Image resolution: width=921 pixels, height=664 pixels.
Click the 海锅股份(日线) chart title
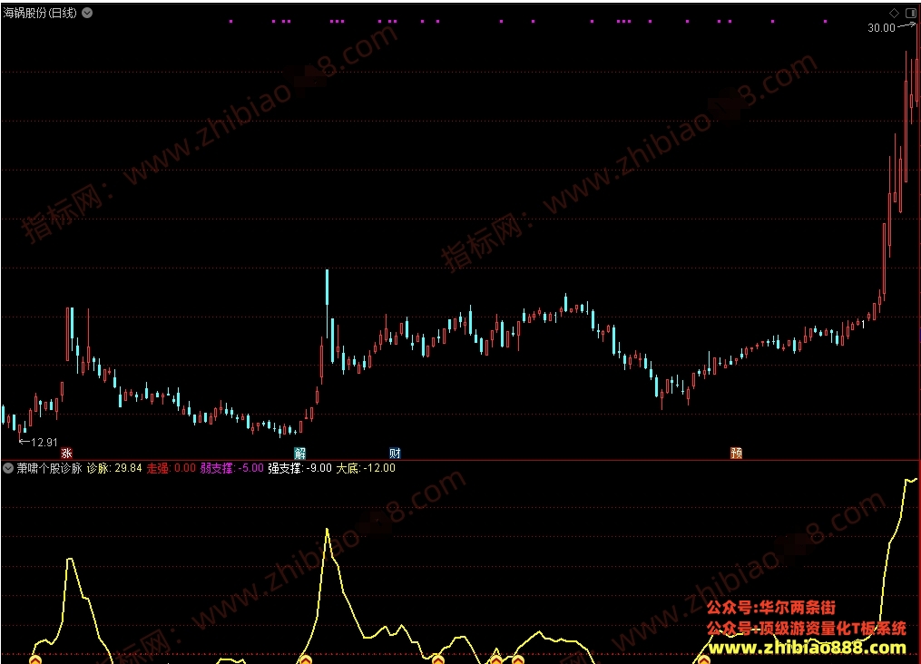[x=40, y=13]
